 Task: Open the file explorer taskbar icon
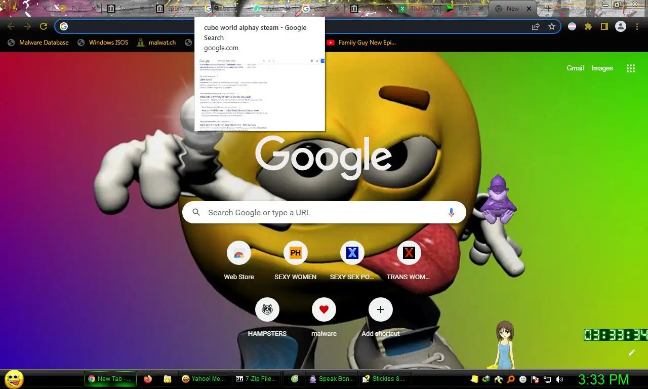pos(167,379)
